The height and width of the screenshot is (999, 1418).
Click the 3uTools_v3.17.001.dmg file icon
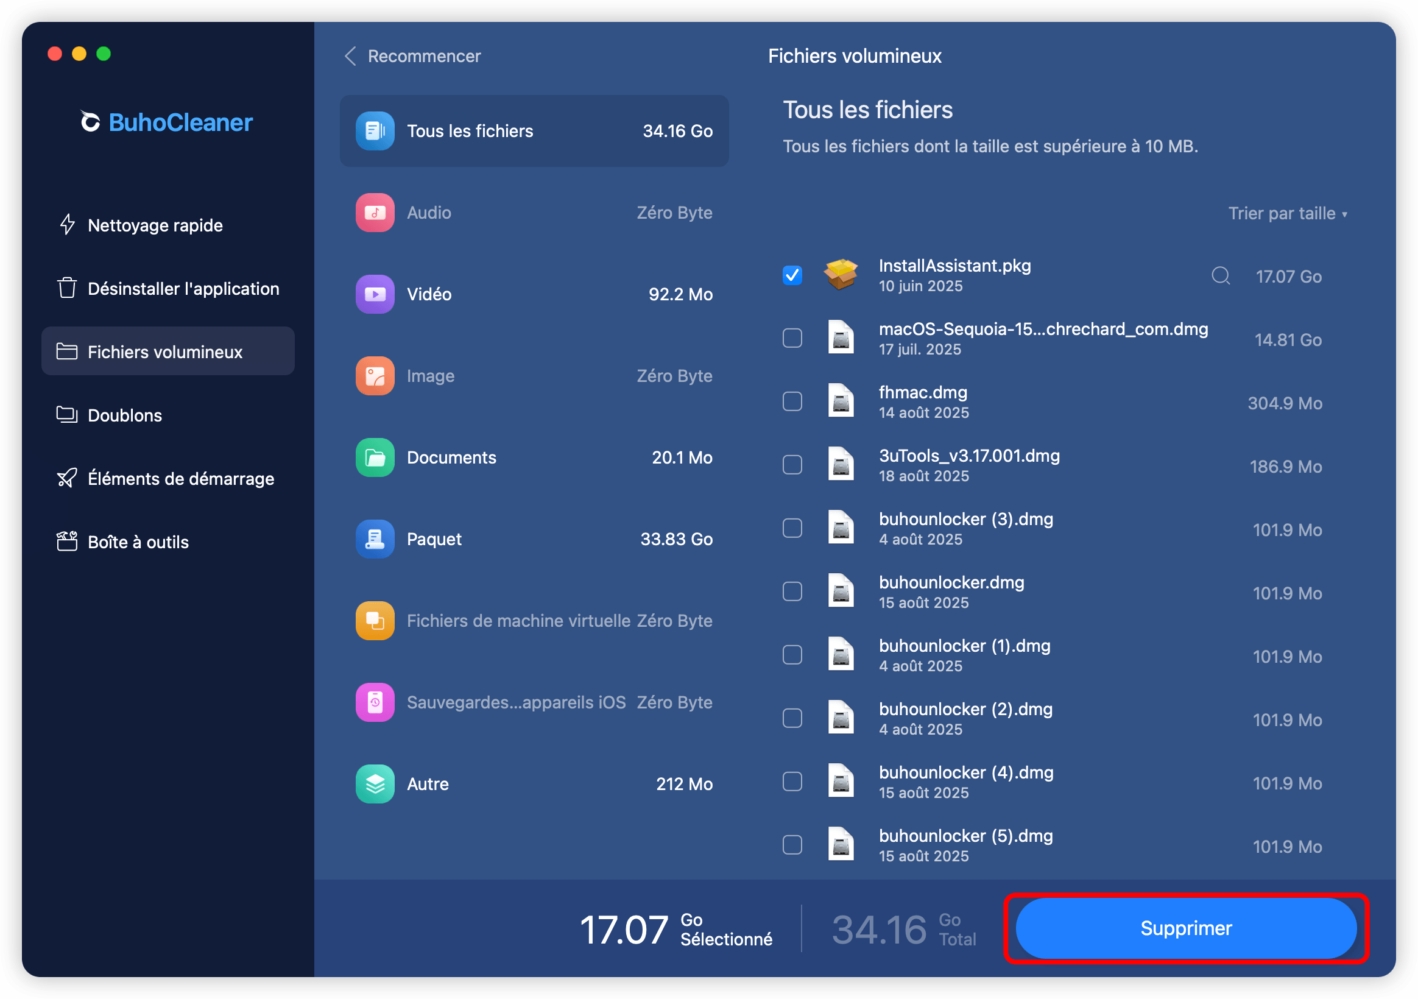point(841,465)
